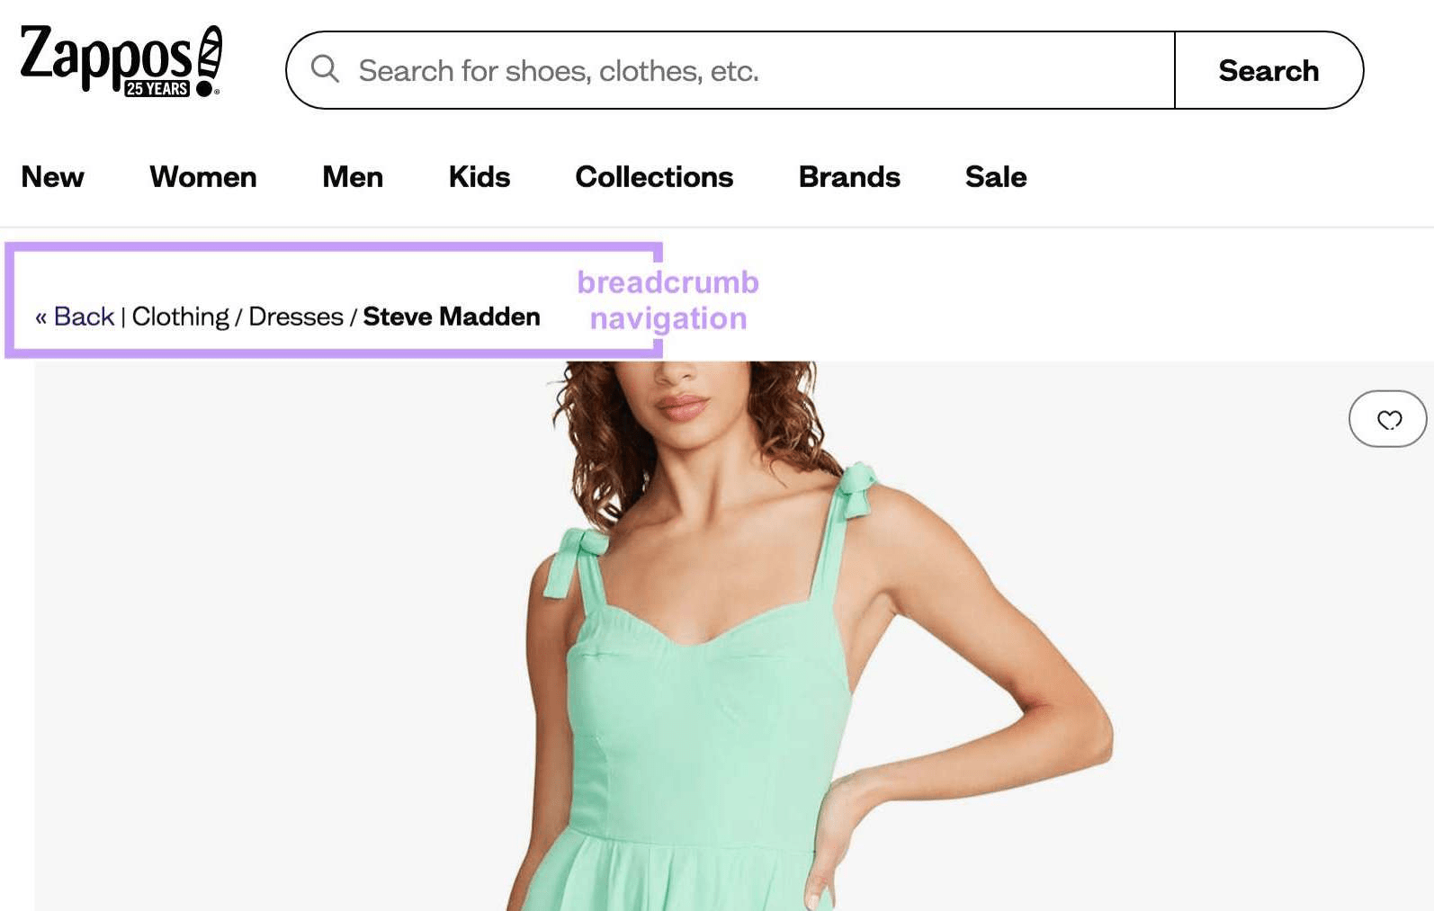Click the magnifying glass search icon

click(x=325, y=69)
